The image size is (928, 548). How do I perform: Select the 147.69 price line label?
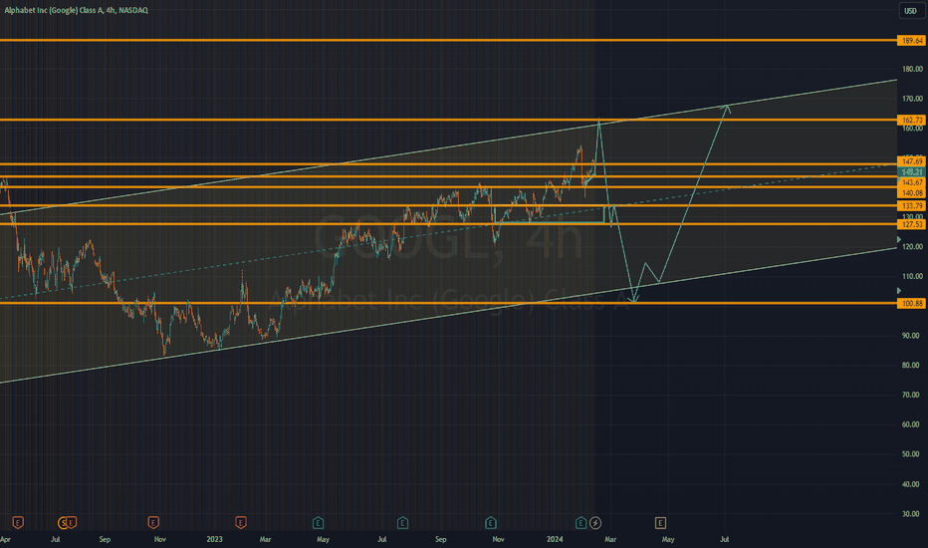(x=911, y=161)
